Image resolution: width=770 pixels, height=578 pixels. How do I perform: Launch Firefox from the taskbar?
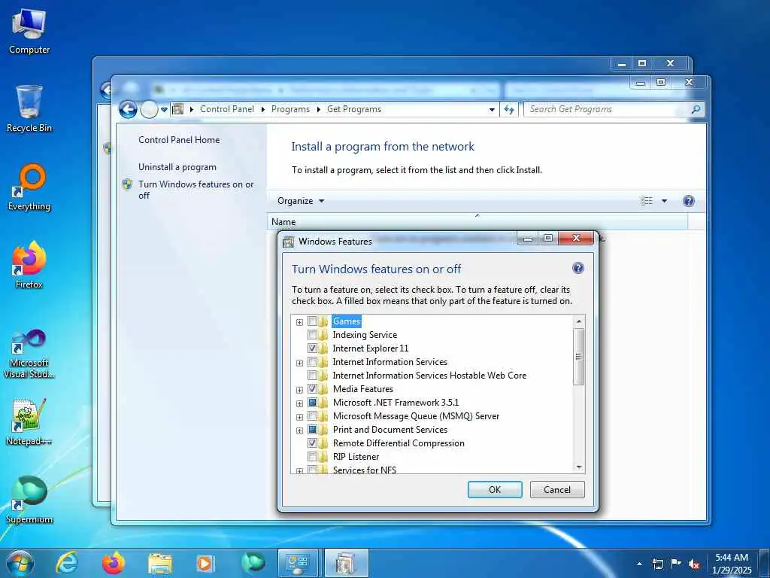coord(114,563)
